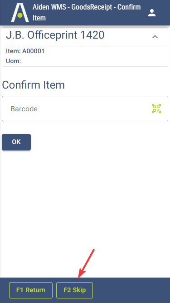The height and width of the screenshot is (303, 170).
Task: Go back with F1 Return
Action: pyautogui.click(x=31, y=290)
